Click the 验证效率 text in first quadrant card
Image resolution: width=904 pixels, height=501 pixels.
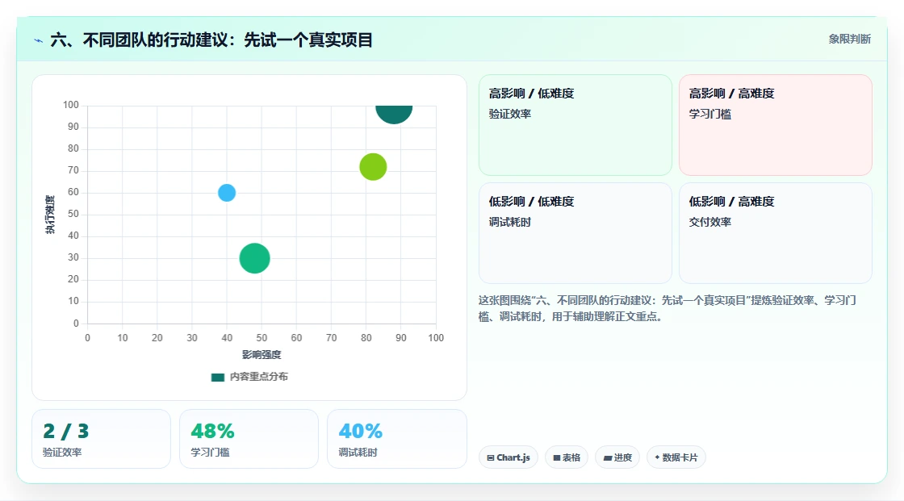point(509,114)
